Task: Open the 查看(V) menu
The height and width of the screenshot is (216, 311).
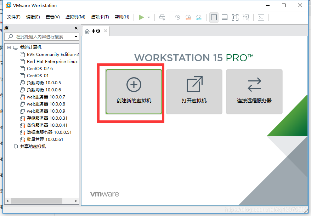Action: (x=52, y=17)
